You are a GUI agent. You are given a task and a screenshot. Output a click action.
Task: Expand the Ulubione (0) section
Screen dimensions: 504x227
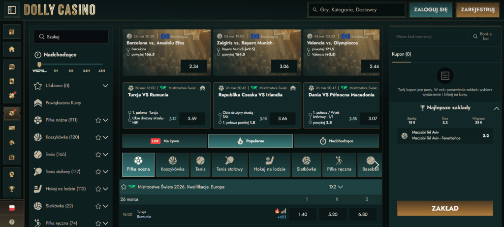coord(105,86)
